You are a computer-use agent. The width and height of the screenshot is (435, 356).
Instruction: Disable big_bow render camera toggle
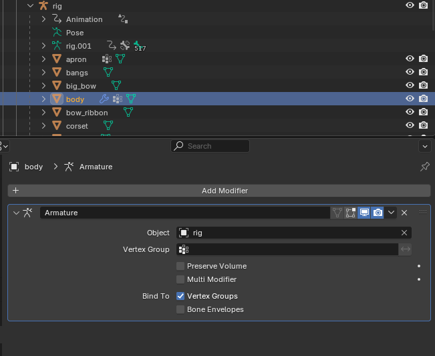click(x=423, y=85)
